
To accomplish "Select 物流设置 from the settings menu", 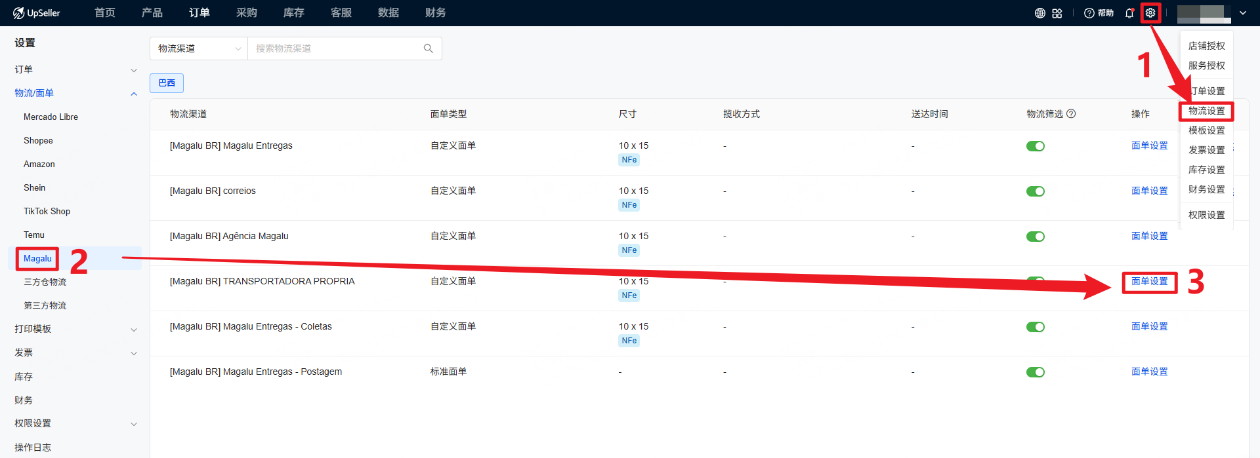I will pyautogui.click(x=1206, y=111).
